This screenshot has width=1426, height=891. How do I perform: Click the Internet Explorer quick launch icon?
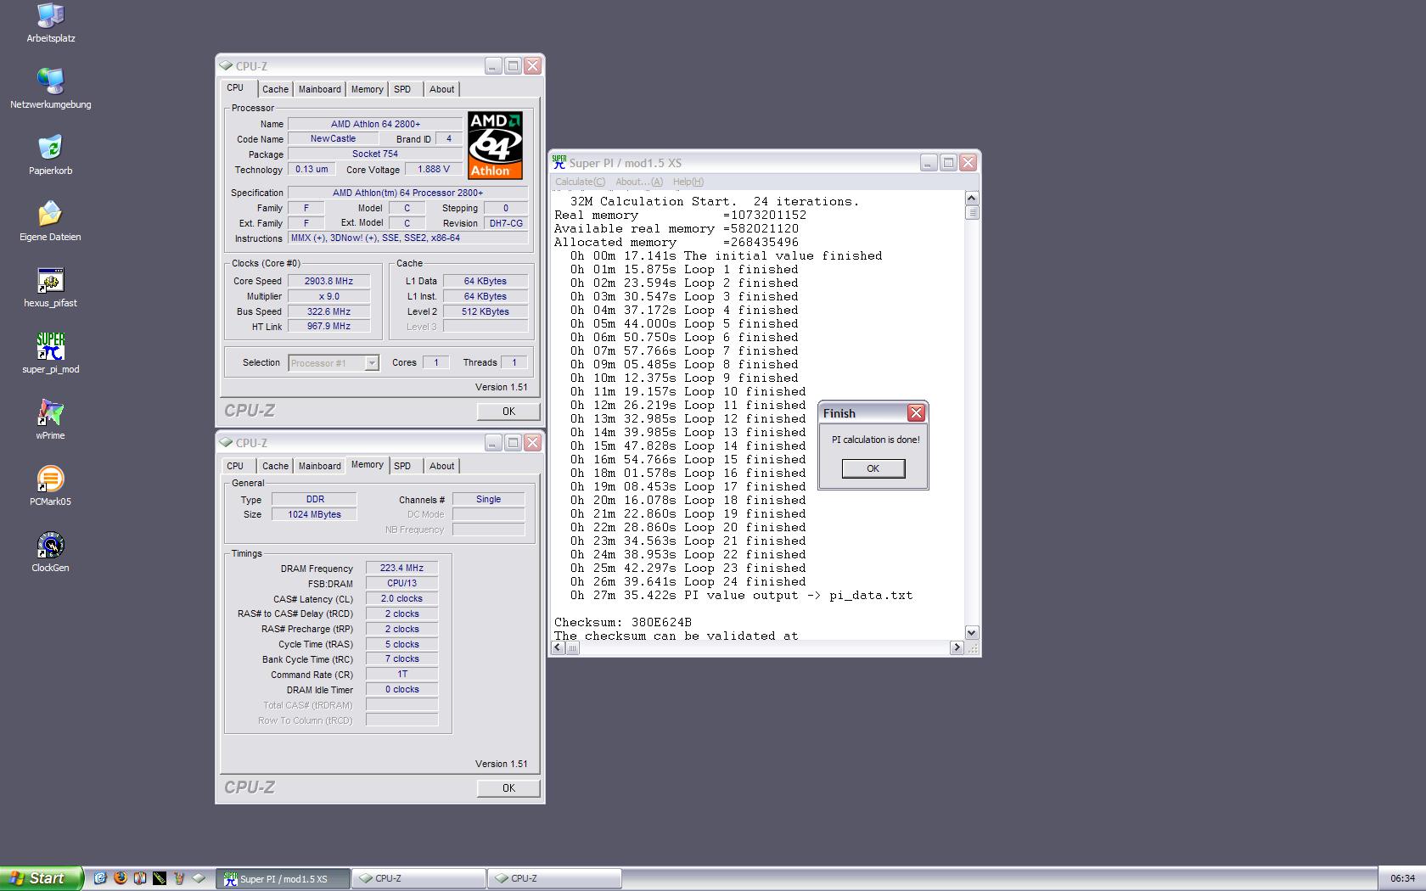tap(100, 878)
